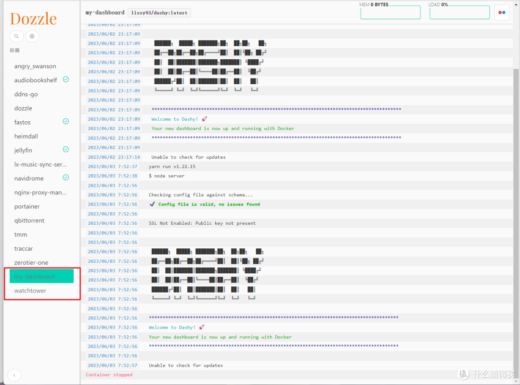Toggle the checkmark next to navidrome
The height and width of the screenshot is (385, 520).
(x=65, y=177)
